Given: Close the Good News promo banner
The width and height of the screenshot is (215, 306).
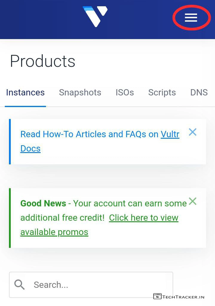Looking at the screenshot, I should [x=193, y=201].
